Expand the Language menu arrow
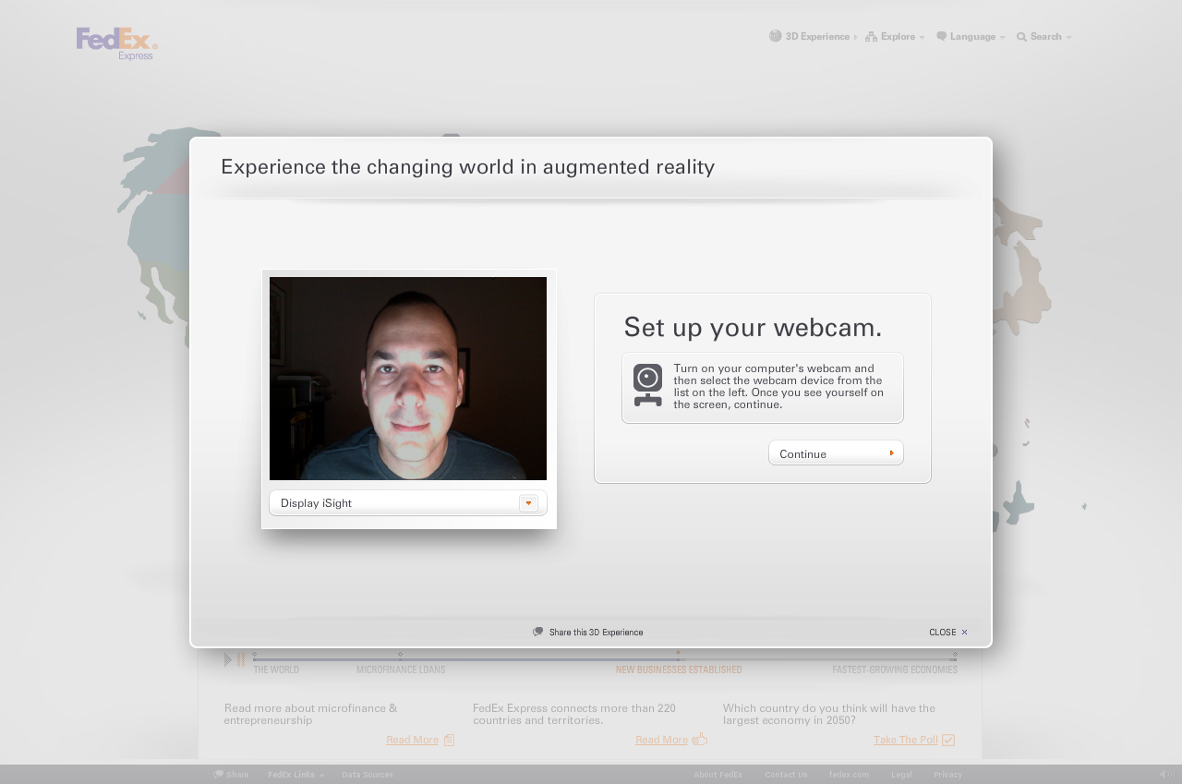This screenshot has height=784, width=1182. coord(1002,38)
